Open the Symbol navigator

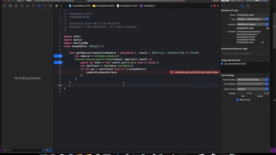tap(16, 6)
